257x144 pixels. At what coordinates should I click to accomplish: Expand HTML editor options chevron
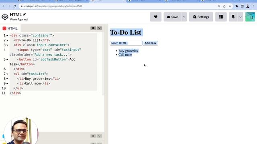pos(99,28)
